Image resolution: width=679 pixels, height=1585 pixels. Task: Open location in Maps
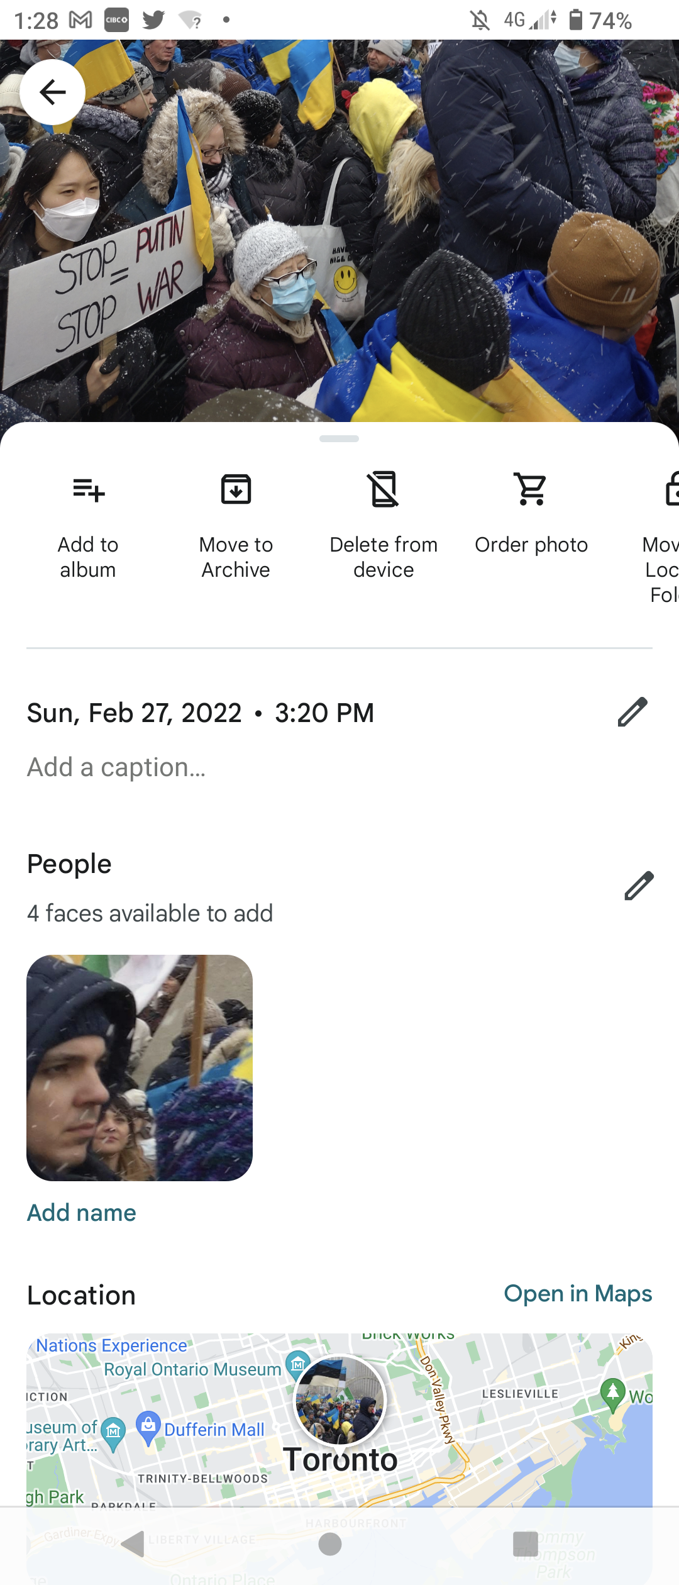578,1293
